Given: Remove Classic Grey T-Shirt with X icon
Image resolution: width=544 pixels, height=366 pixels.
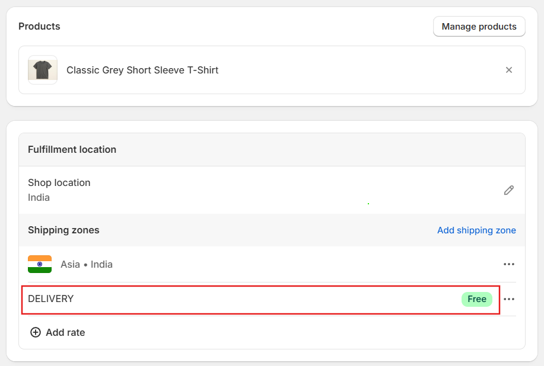Looking at the screenshot, I should click(508, 70).
